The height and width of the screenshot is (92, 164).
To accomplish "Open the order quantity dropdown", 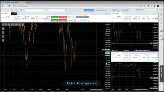I will pos(73,17).
